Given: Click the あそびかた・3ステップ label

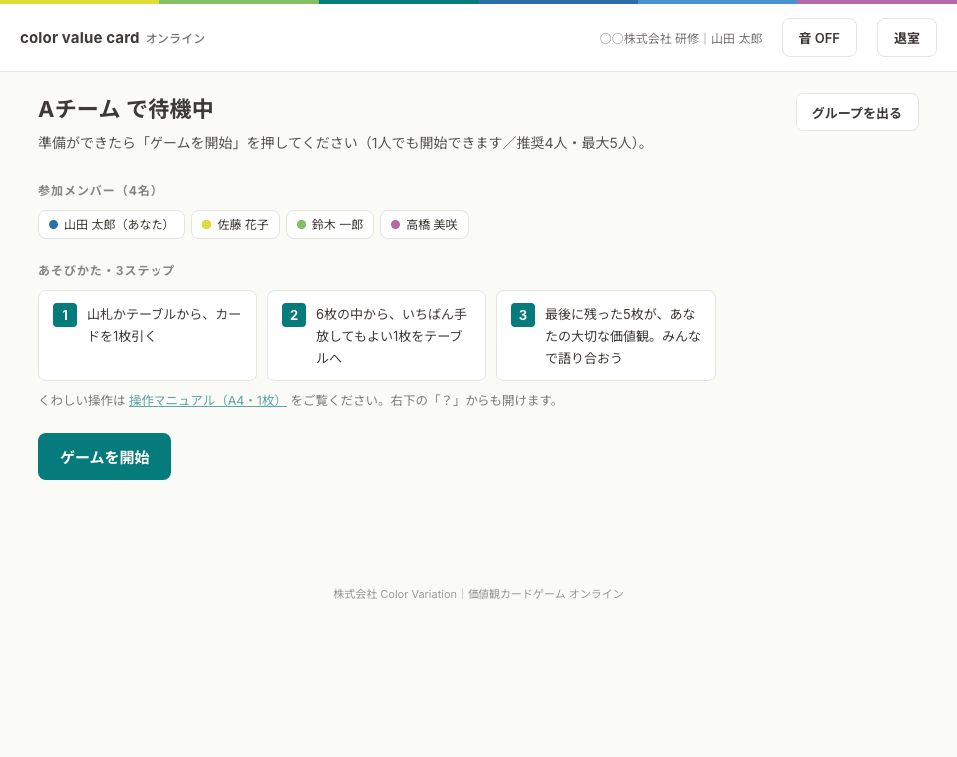Looking at the screenshot, I should 107,270.
